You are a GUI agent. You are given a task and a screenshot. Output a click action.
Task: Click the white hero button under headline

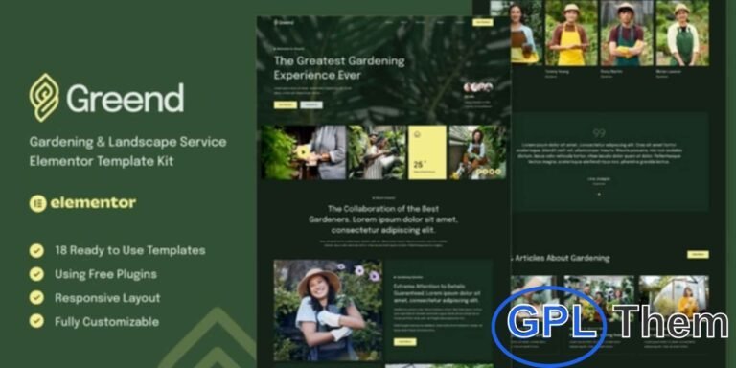pos(311,105)
